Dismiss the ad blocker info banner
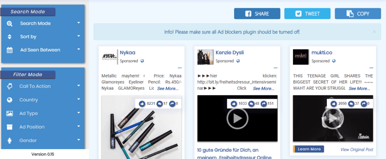The image size is (386, 159). [374, 32]
